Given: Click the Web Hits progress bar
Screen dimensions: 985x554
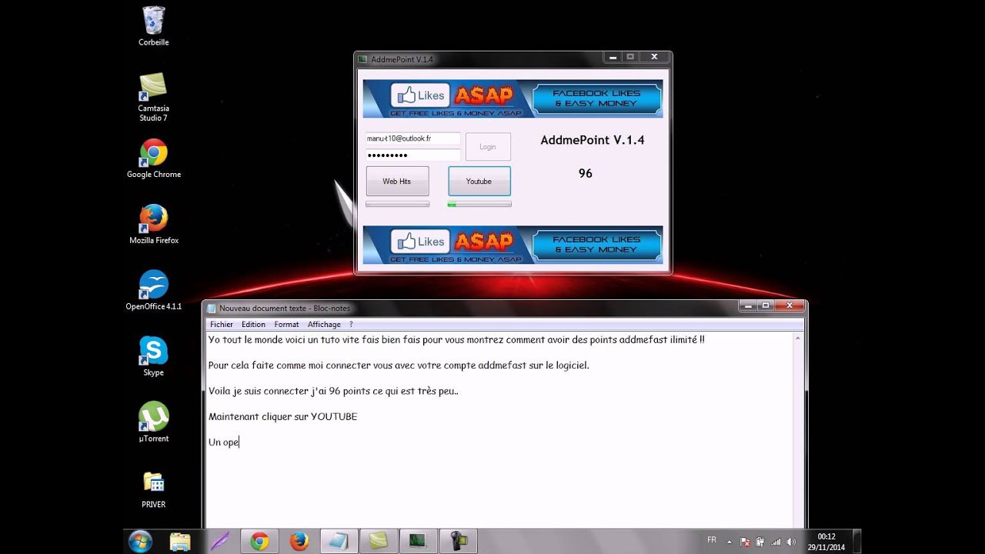Looking at the screenshot, I should pos(397,204).
